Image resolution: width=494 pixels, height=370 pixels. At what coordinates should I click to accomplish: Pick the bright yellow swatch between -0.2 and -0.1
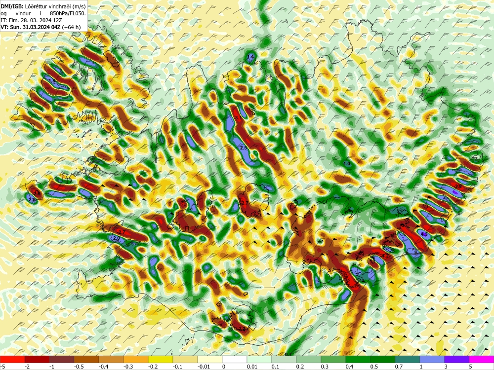[161, 359]
